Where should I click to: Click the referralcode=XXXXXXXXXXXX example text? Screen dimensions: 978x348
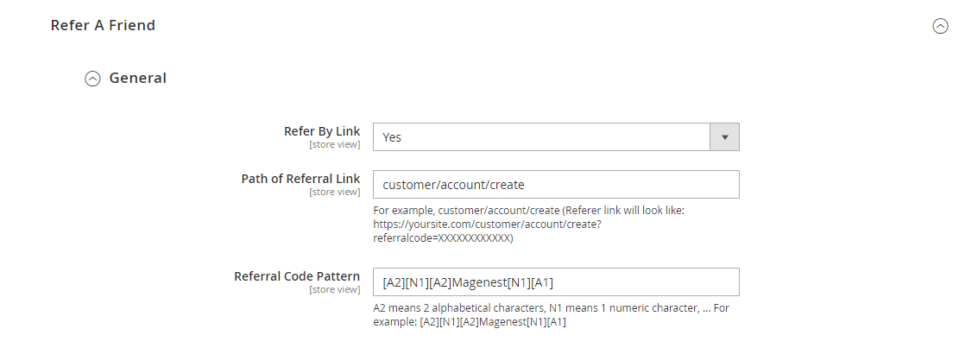click(x=442, y=236)
